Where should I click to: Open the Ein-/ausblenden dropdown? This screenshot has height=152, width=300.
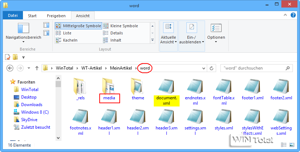point(192,36)
